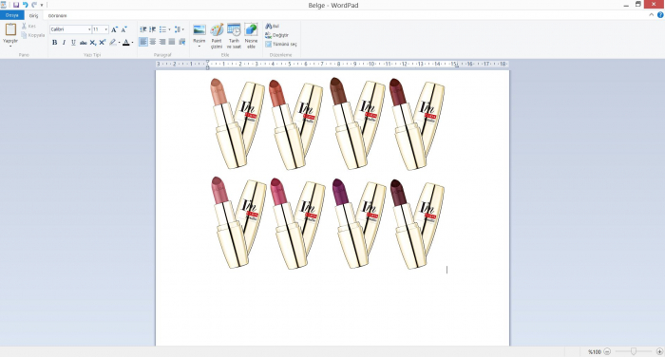The width and height of the screenshot is (665, 357).
Task: Align text left
Action: 143,42
